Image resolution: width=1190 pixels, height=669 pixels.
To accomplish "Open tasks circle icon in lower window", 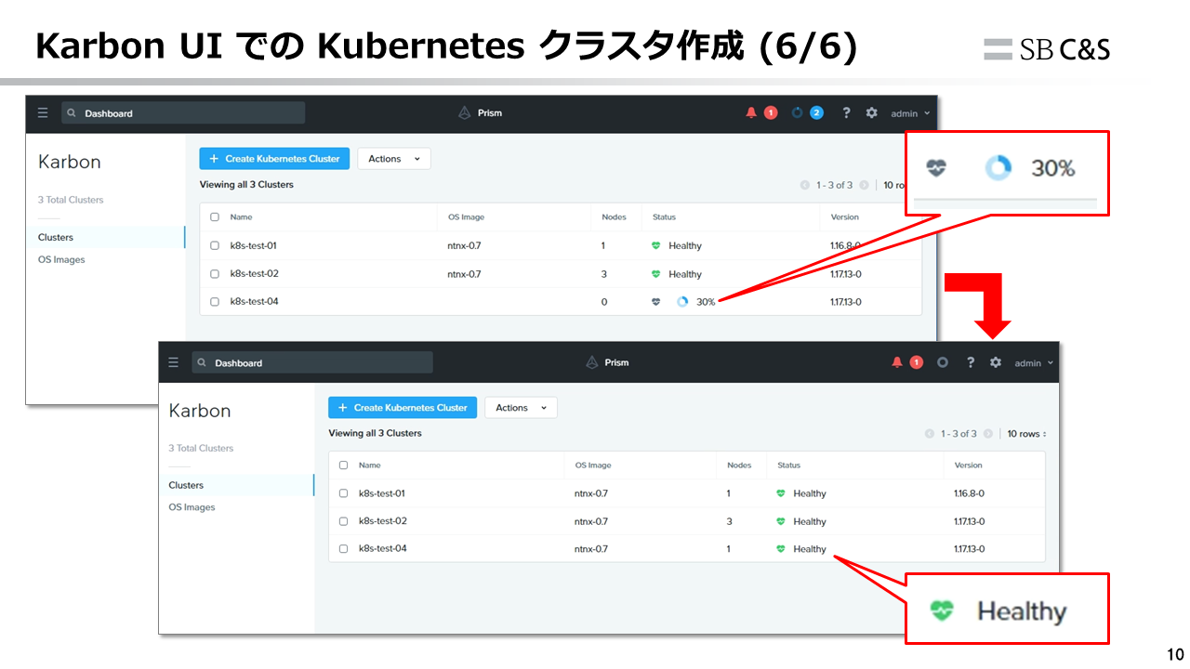I will 943,362.
